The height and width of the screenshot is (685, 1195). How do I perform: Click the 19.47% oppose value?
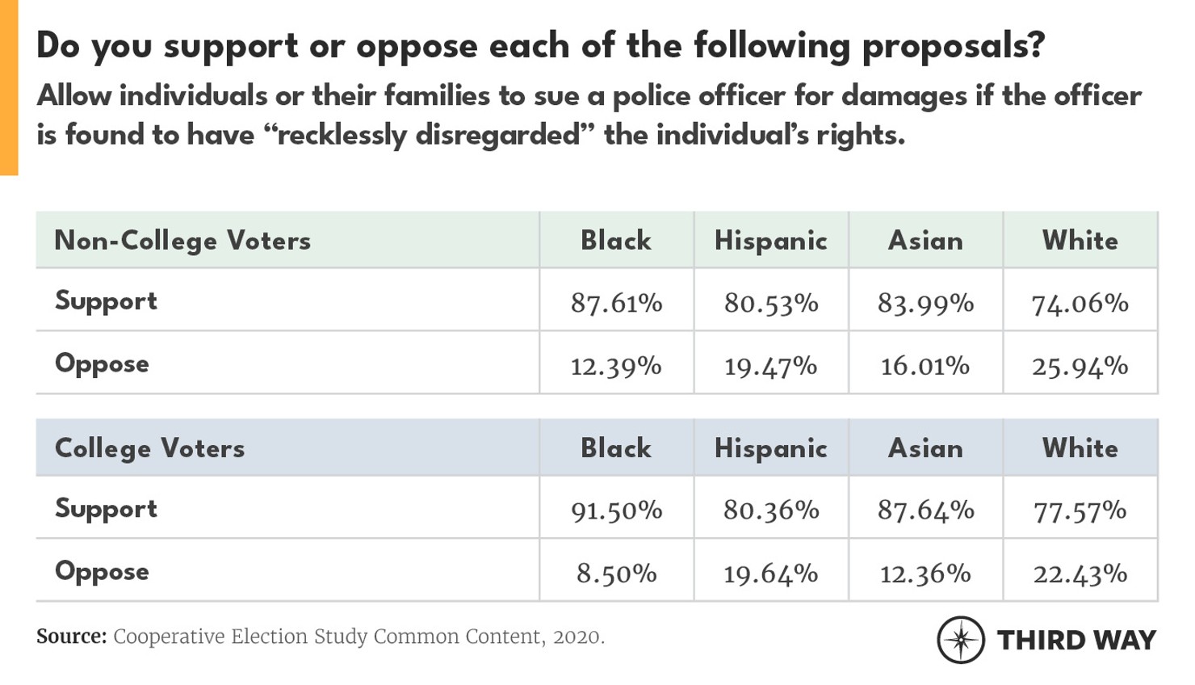(x=770, y=366)
